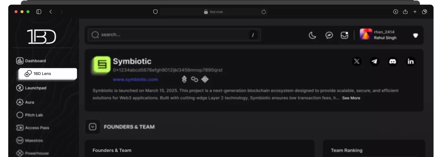Select Access Pass in the sidebar
442x157 pixels.
tap(33, 128)
